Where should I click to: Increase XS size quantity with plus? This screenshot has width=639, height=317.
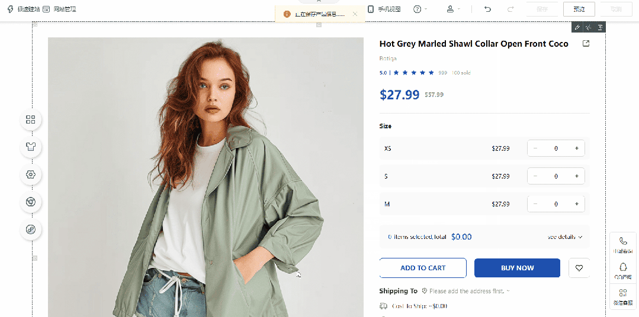(576, 148)
